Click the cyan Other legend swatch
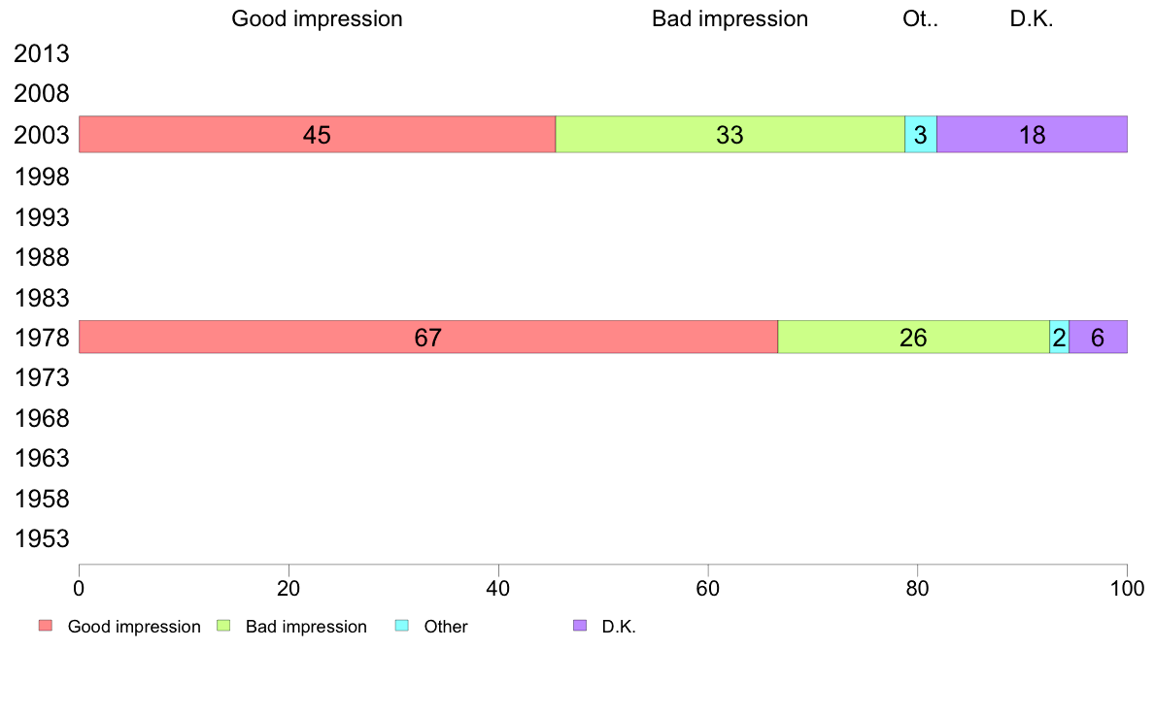Viewport: 1154px width, 714px height. 402,626
